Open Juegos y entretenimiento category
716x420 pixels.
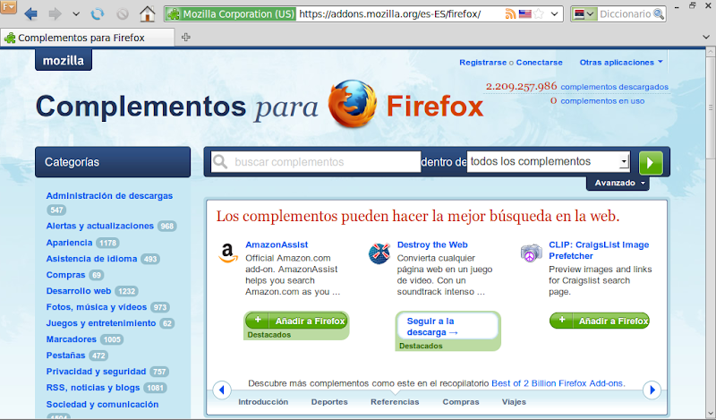point(101,323)
